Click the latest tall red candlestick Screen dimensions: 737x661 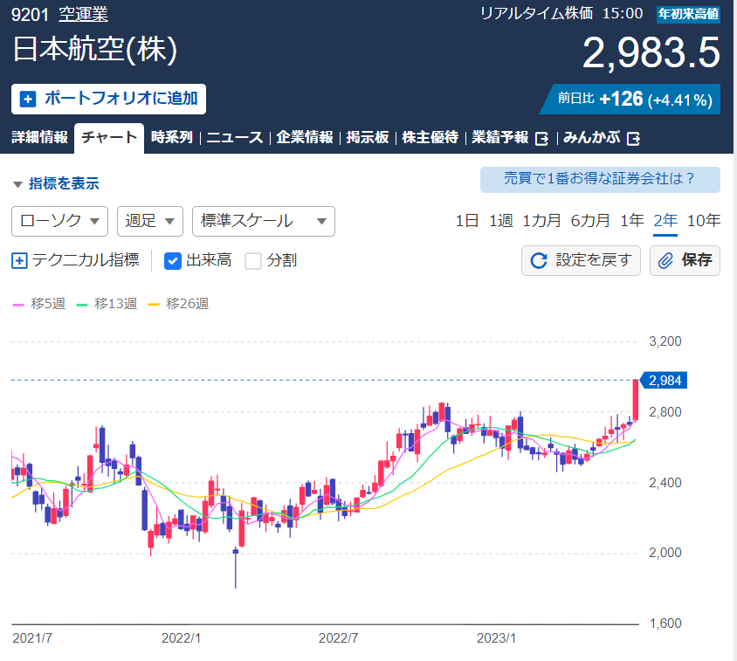pyautogui.click(x=636, y=400)
